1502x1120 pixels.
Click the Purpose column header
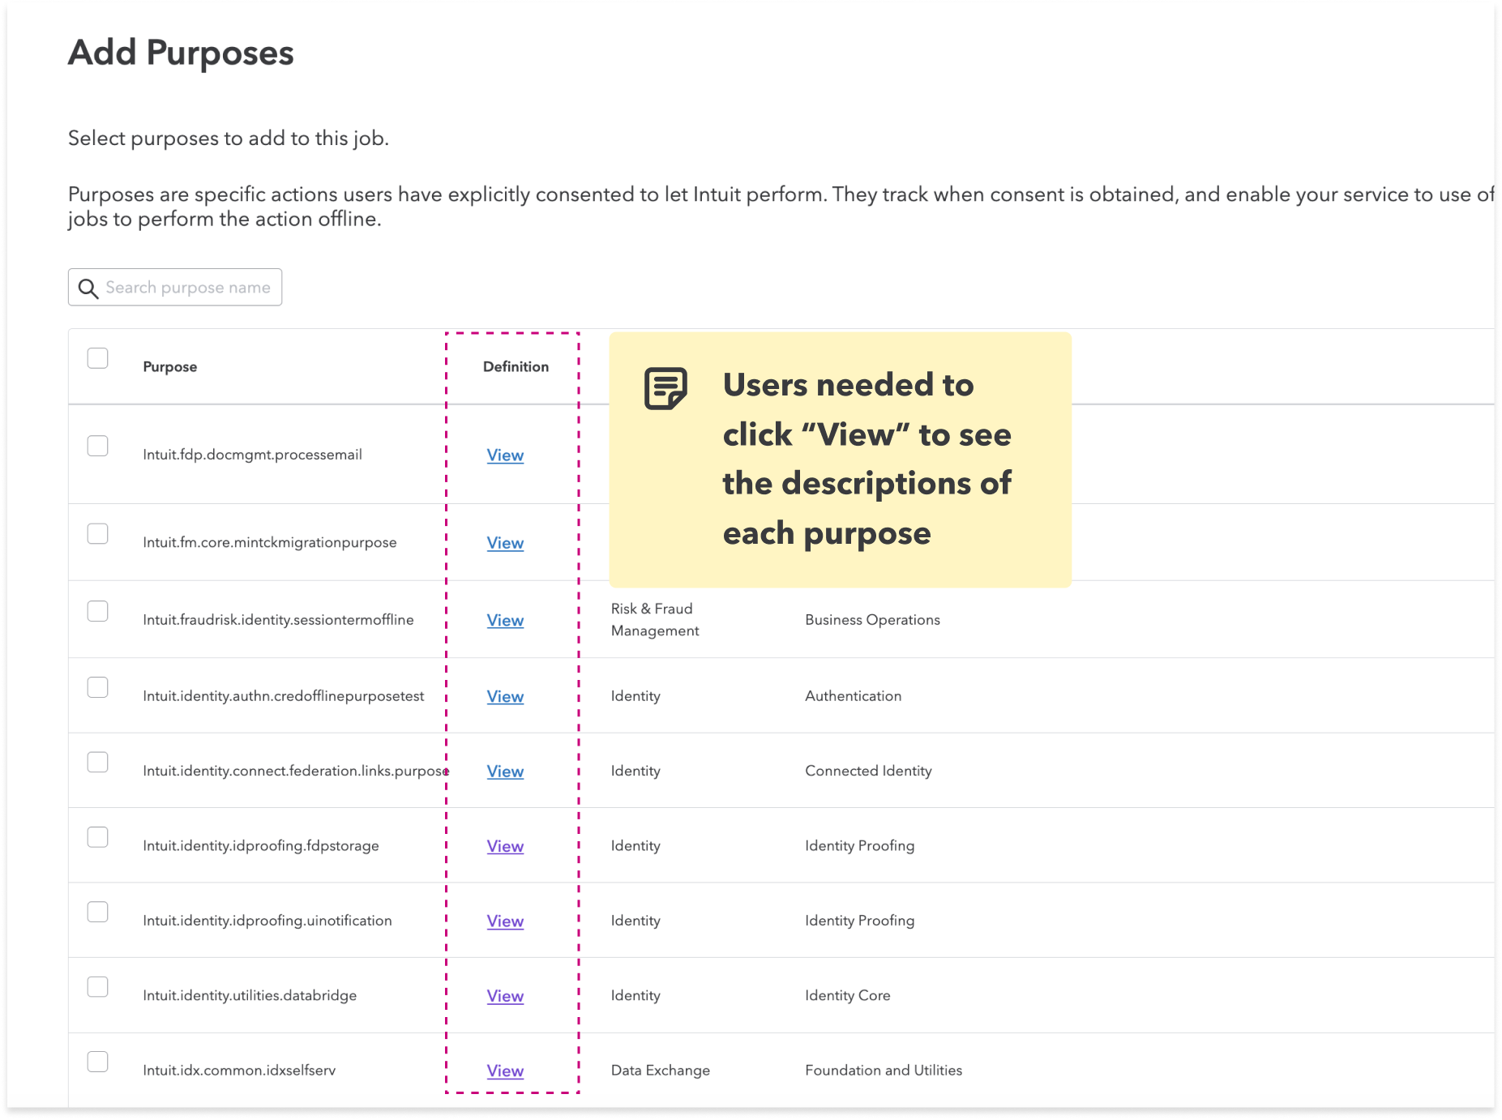[170, 367]
